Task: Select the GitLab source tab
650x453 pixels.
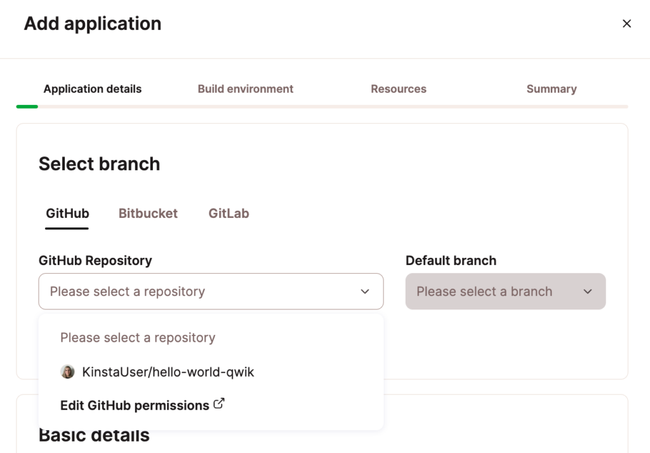Action: point(229,213)
